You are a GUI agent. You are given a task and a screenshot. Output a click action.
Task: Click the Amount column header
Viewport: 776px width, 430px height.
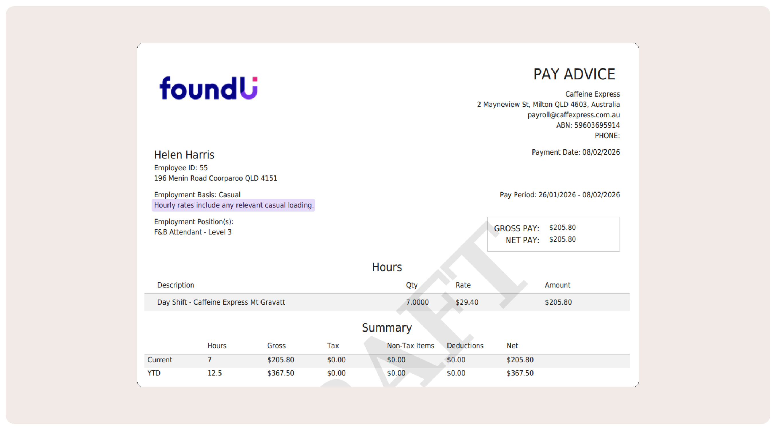click(x=557, y=285)
